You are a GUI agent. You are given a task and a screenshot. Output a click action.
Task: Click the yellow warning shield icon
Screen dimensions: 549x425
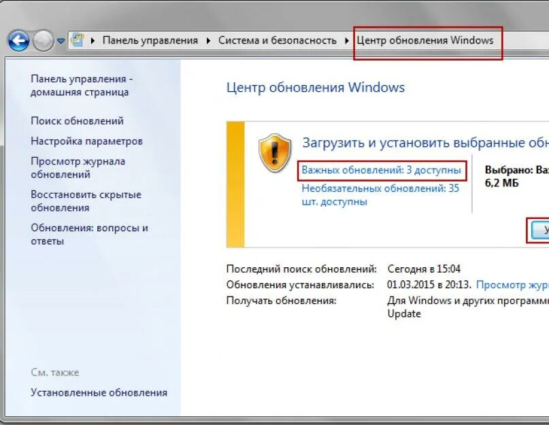275,152
